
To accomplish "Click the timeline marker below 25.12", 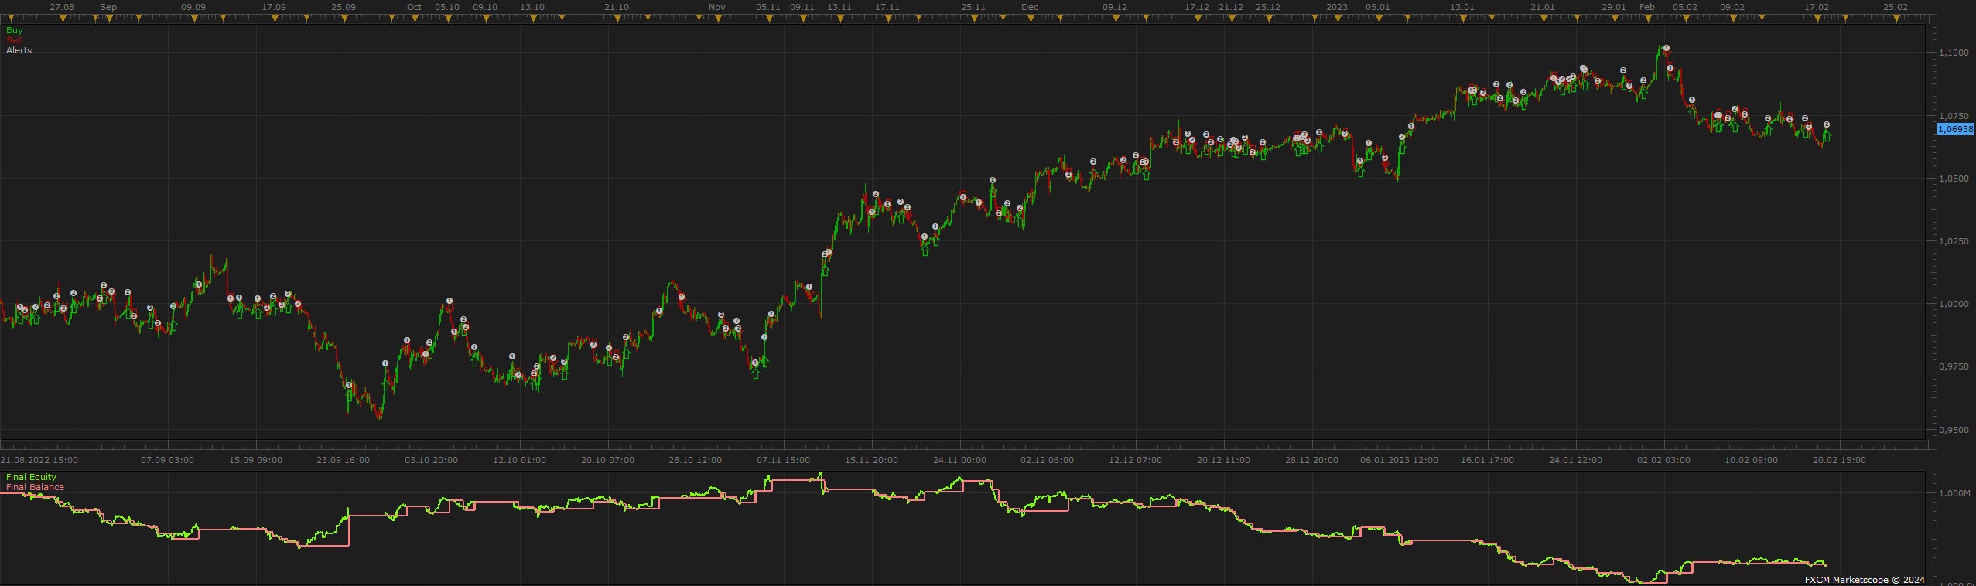I will [1268, 19].
